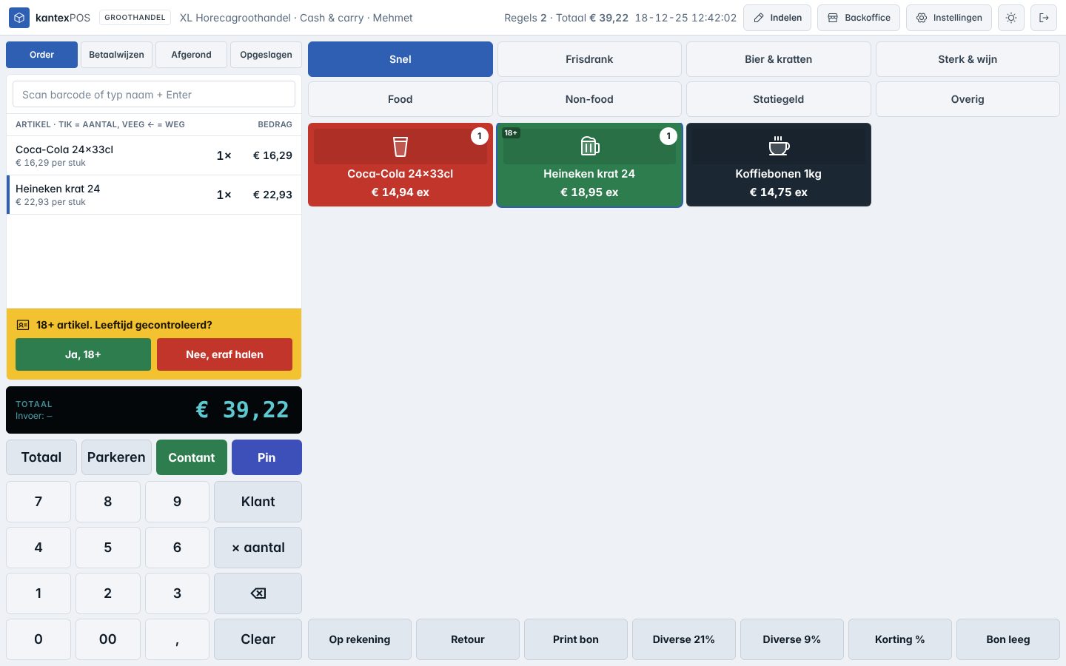Open the Afgerond tab
1066x666 pixels.
click(x=191, y=55)
